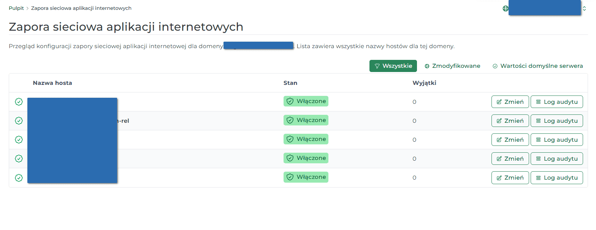View Log audytu for the third host row

[x=556, y=140]
